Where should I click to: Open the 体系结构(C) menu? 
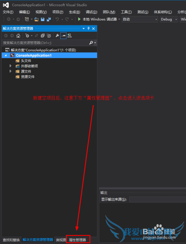163,12
